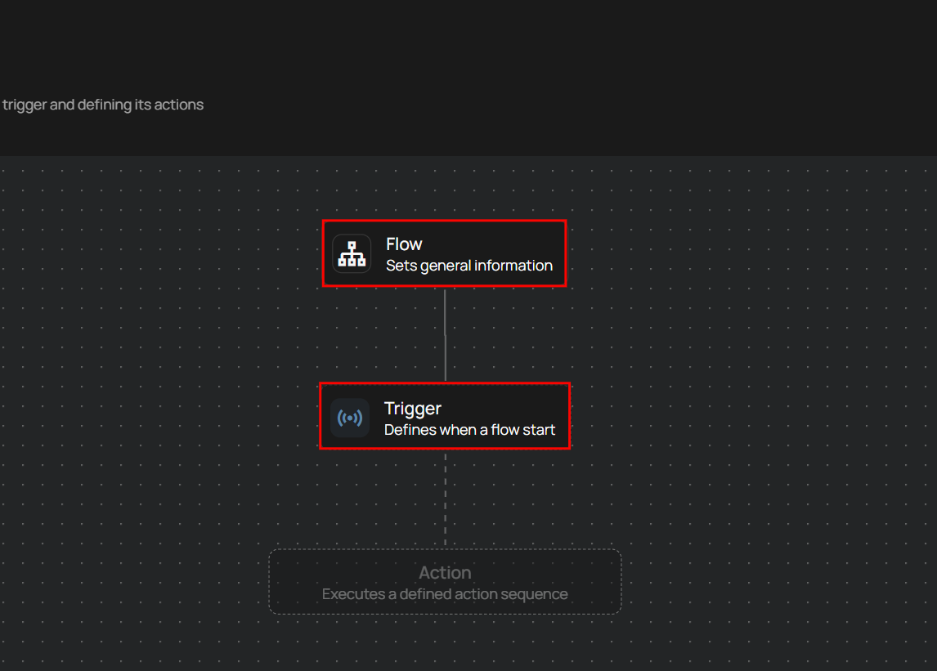
Task: Click the blank space right of Flow subtitle
Action: click(558, 266)
